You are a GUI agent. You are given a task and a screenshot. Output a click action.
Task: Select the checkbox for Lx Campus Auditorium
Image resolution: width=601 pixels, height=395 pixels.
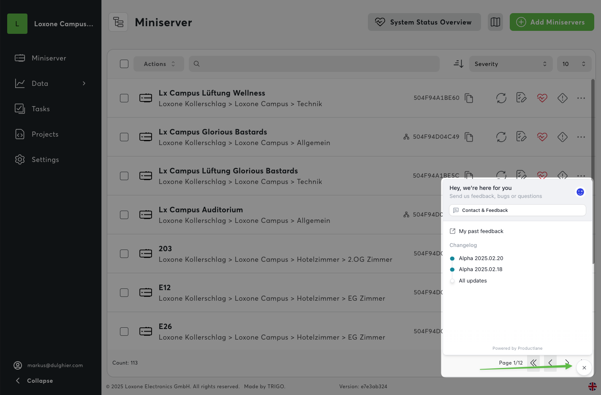point(124,215)
